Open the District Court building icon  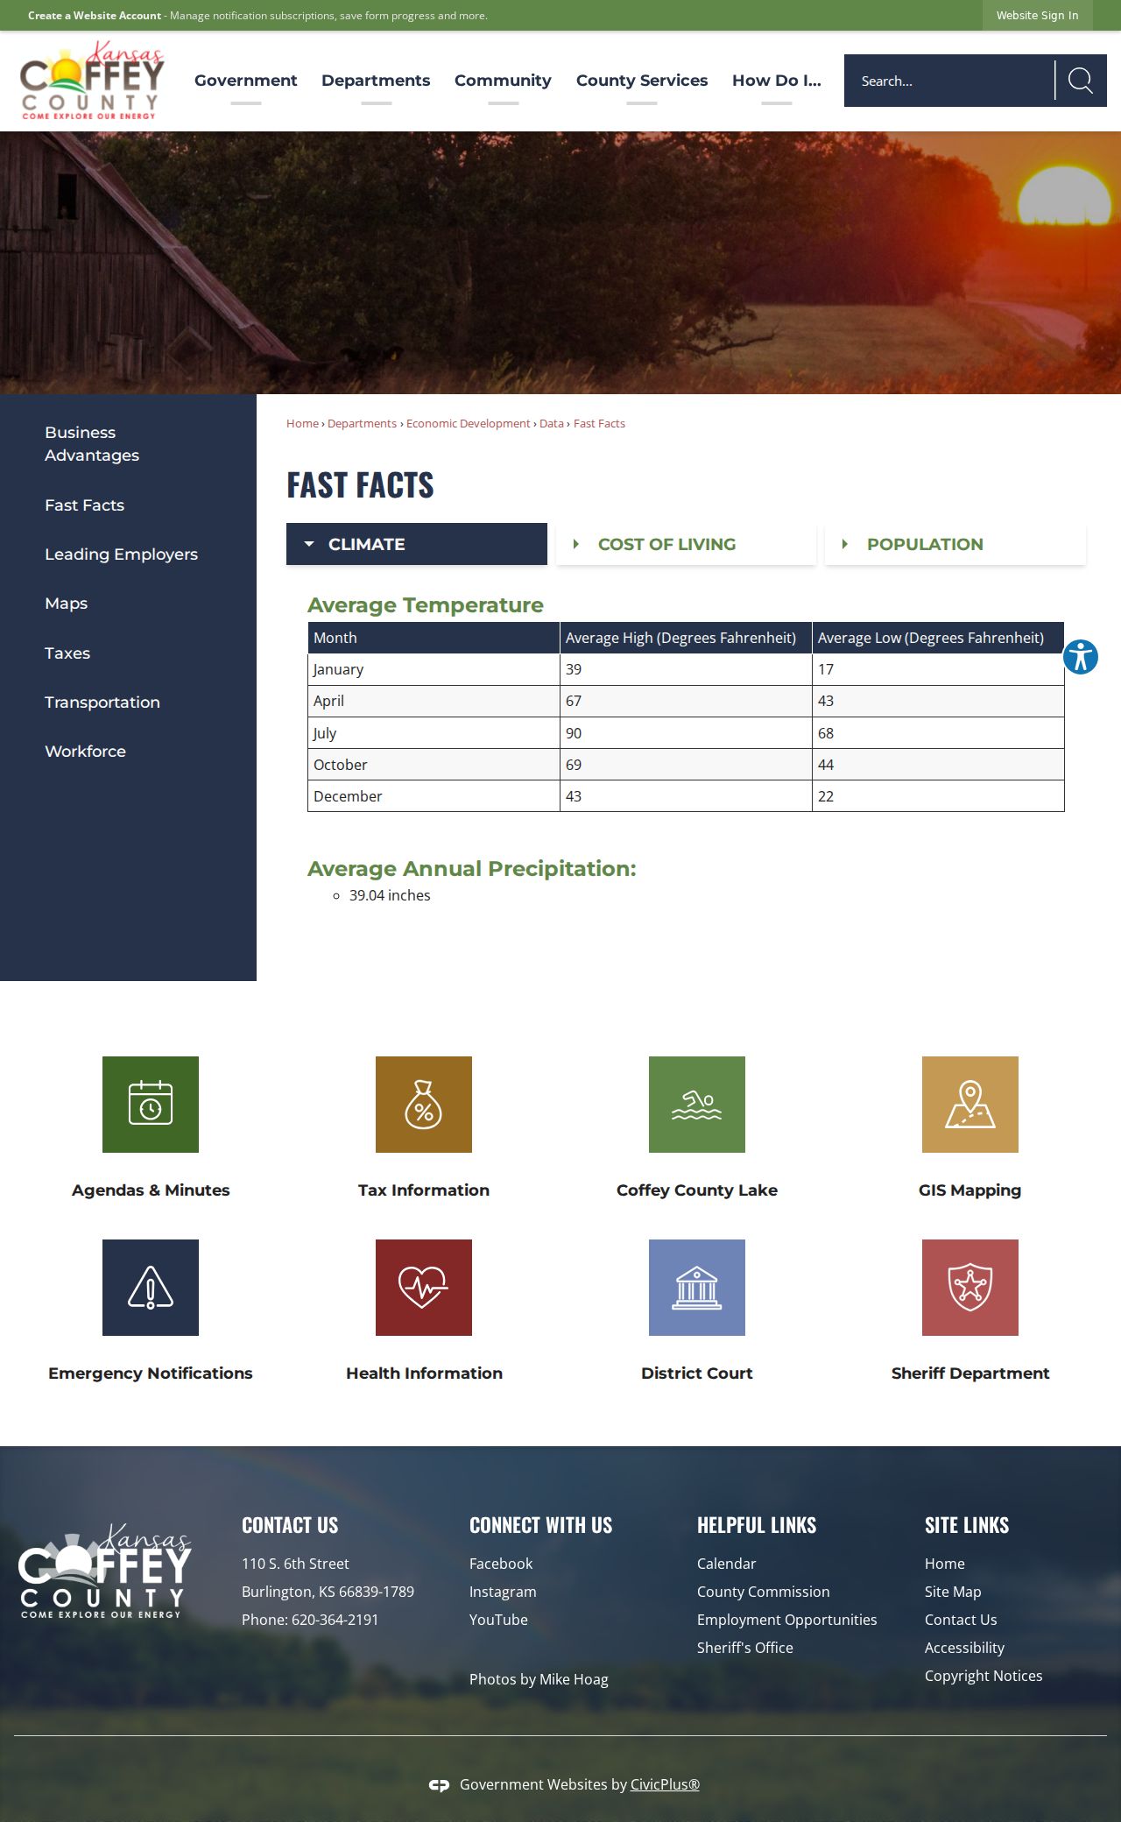tap(697, 1288)
